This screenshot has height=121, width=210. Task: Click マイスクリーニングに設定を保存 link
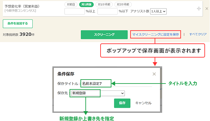pyautogui.click(x=156, y=35)
